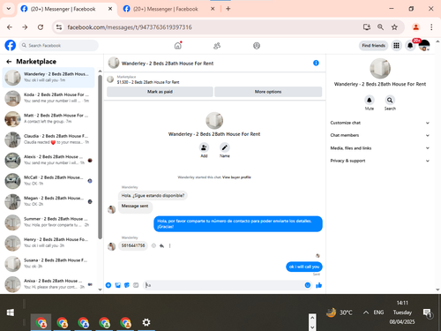The height and width of the screenshot is (331, 441).
Task: Click the chat list scrollbar
Action: pos(100,157)
